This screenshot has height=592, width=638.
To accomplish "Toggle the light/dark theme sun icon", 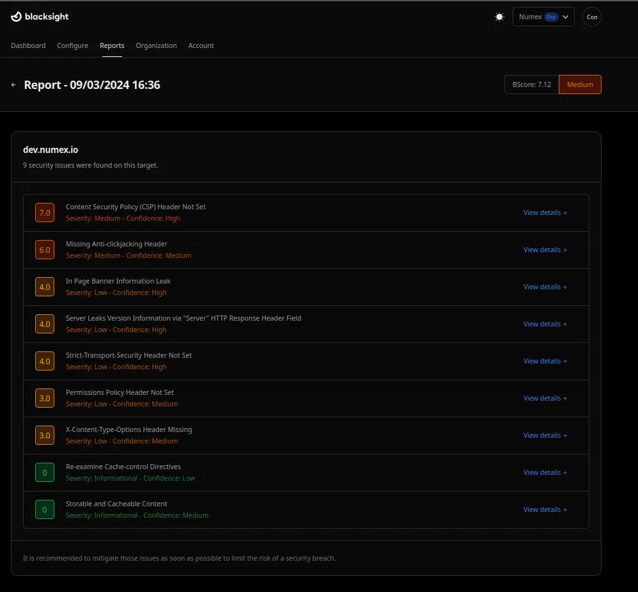I will click(x=499, y=17).
